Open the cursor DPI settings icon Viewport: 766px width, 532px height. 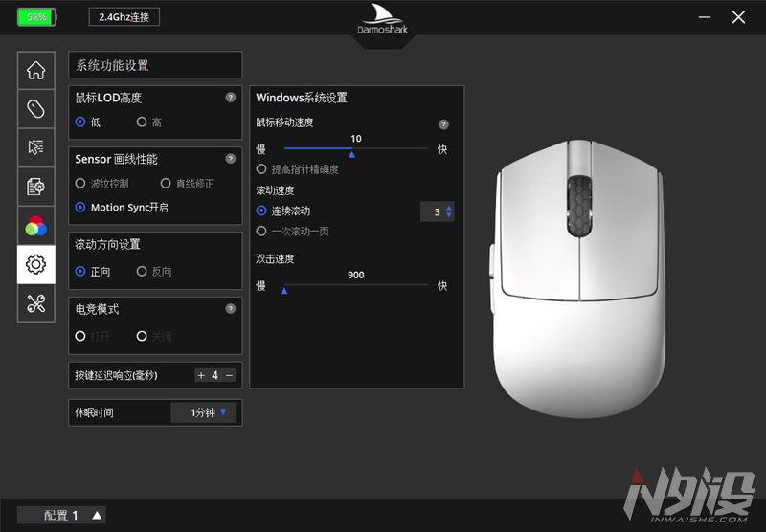point(35,147)
